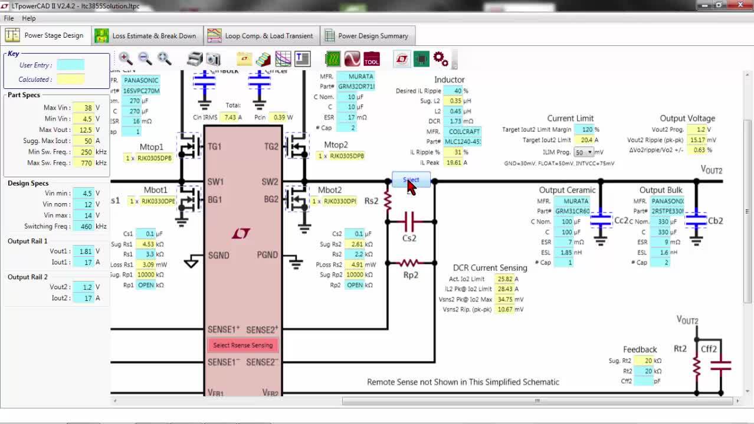Switch to Loss Estimate & Break Down tab
The width and height of the screenshot is (754, 424).
[146, 35]
